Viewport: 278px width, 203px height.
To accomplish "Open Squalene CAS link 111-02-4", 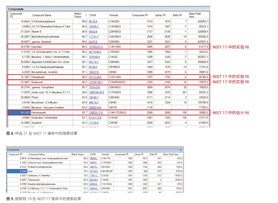I will 94,123.
